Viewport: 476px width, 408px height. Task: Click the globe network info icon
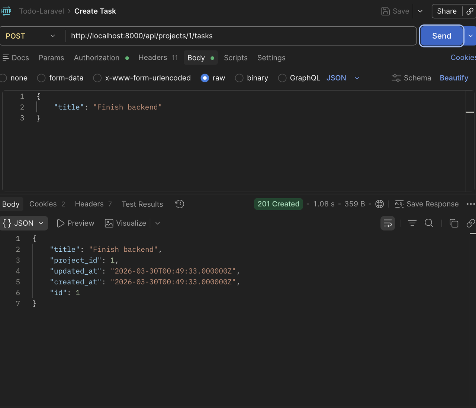(x=380, y=204)
